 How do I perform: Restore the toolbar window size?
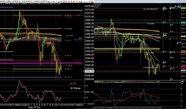click(x=89, y=2)
